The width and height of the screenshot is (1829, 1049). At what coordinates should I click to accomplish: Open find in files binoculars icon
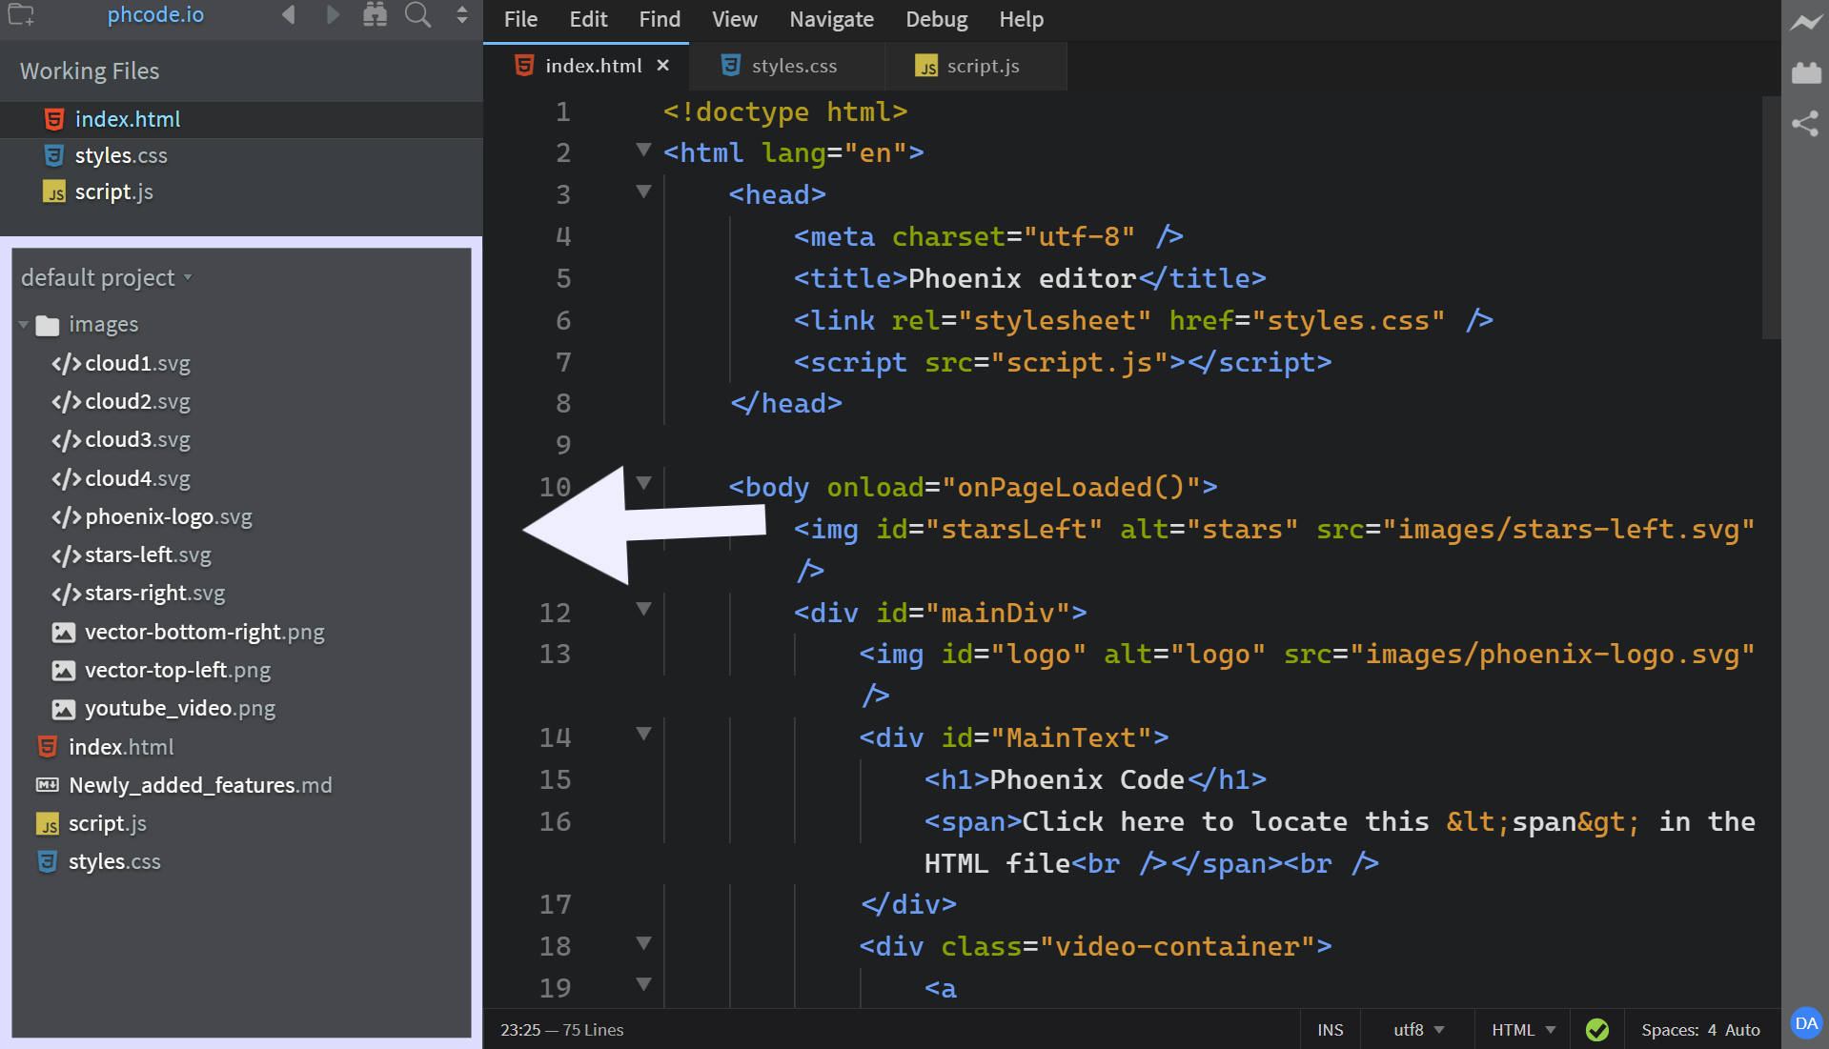pos(376,15)
